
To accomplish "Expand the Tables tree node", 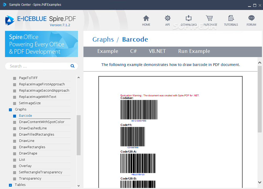I will 10,185.
